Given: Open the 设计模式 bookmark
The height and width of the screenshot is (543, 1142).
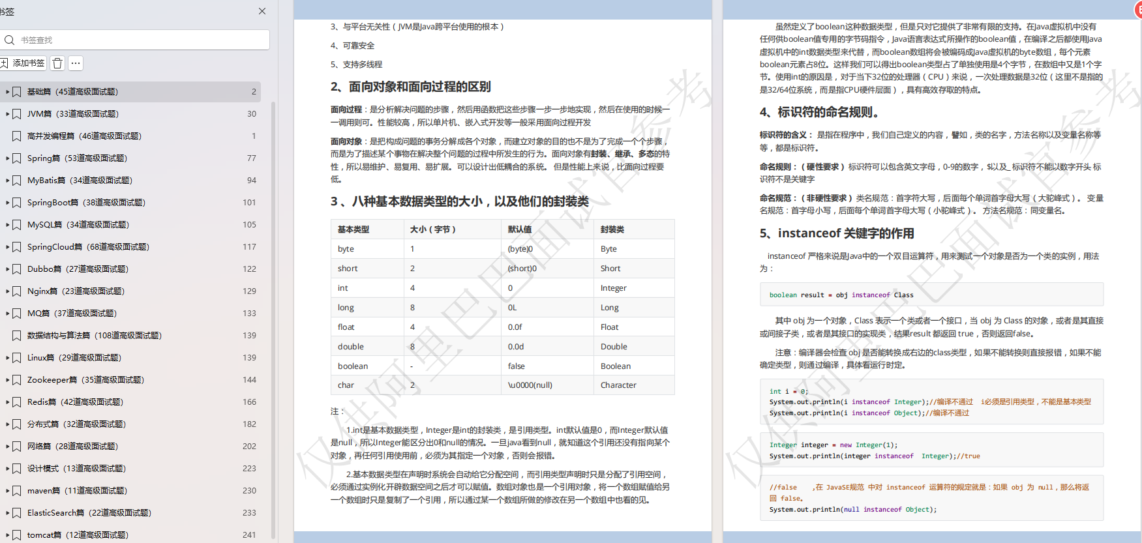Looking at the screenshot, I should click(x=76, y=469).
